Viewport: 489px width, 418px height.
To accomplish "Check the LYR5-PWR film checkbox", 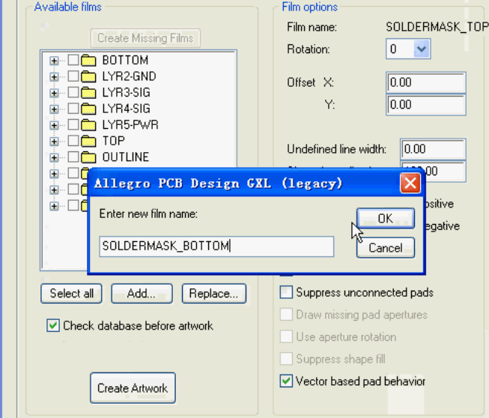I will tap(73, 124).
